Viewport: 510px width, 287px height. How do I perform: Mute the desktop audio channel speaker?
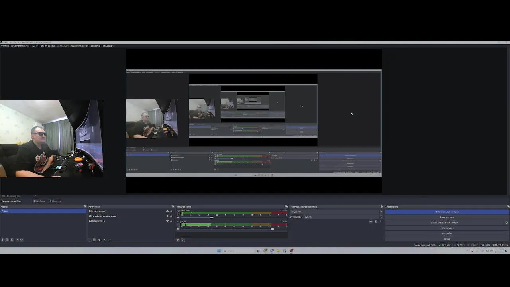coord(178,218)
